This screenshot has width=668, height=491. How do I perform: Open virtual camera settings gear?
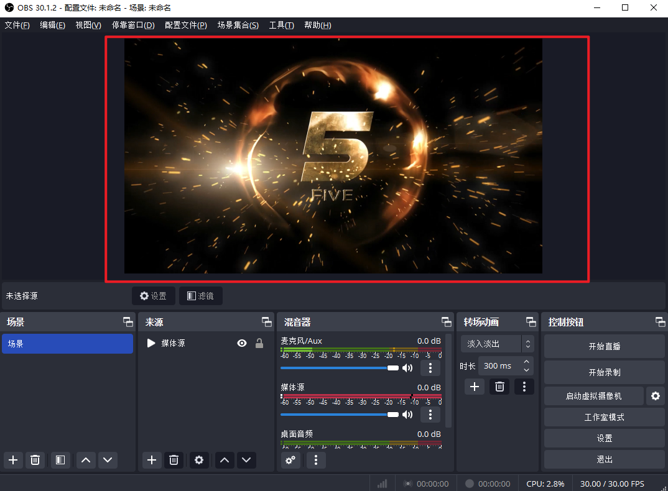[655, 396]
